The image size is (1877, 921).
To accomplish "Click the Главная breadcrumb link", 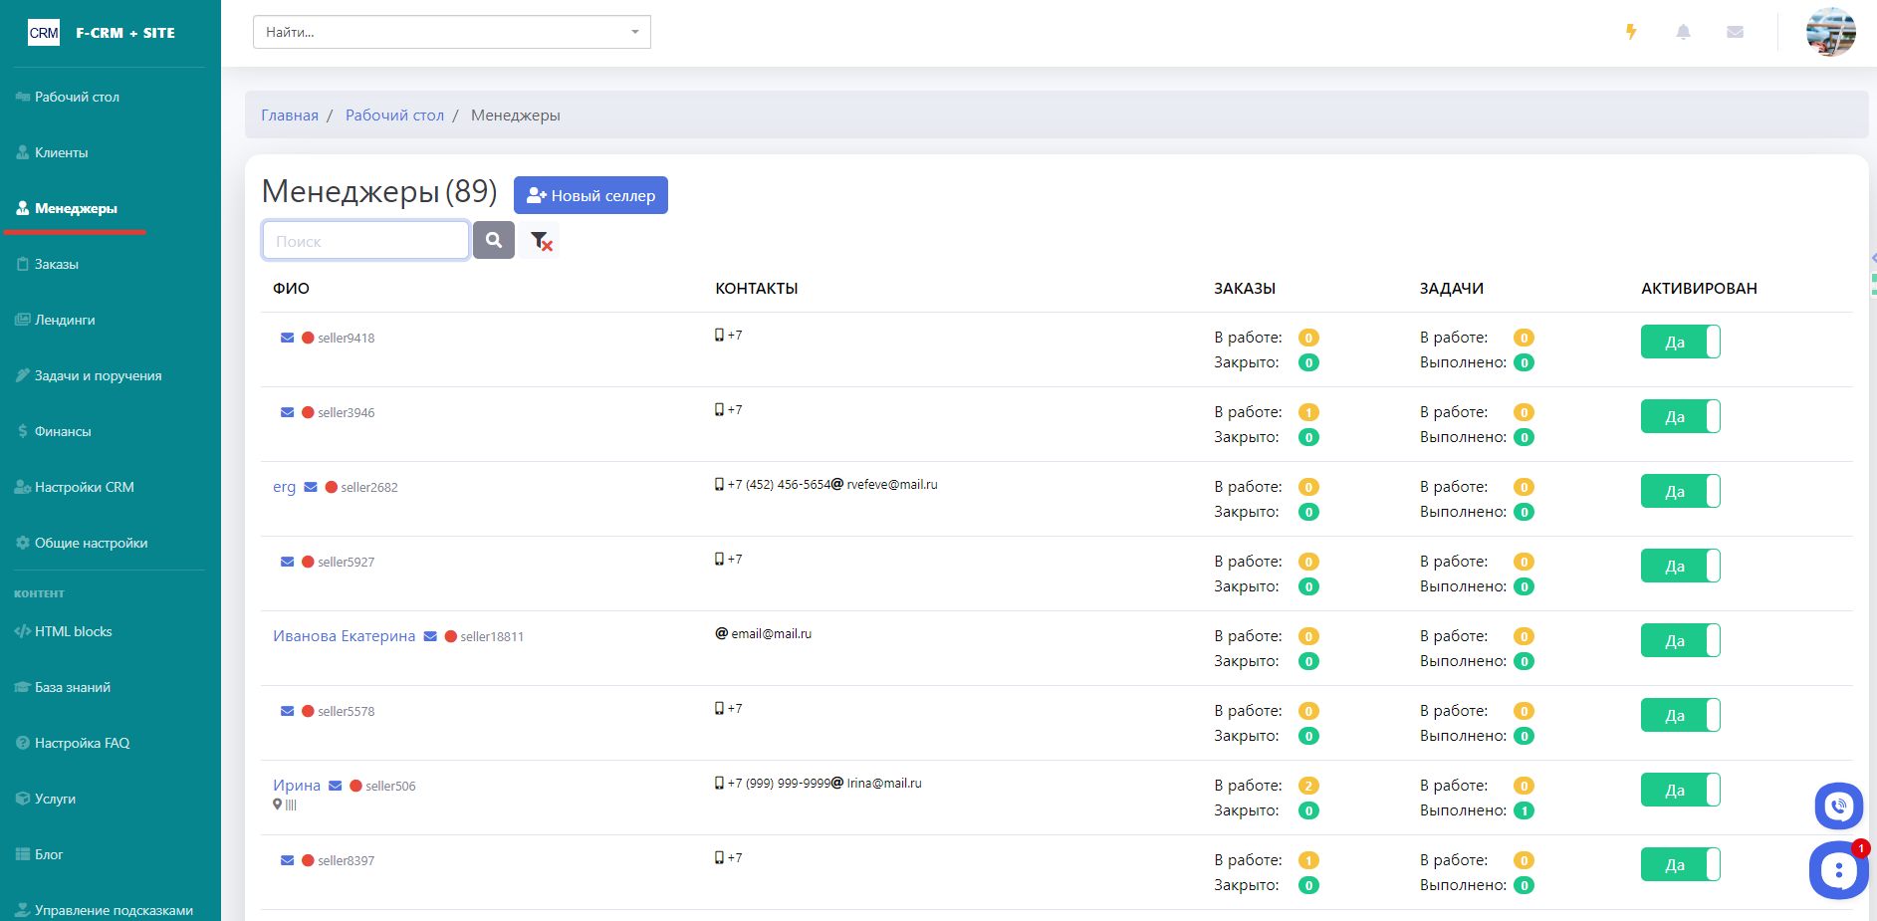I will coord(290,115).
